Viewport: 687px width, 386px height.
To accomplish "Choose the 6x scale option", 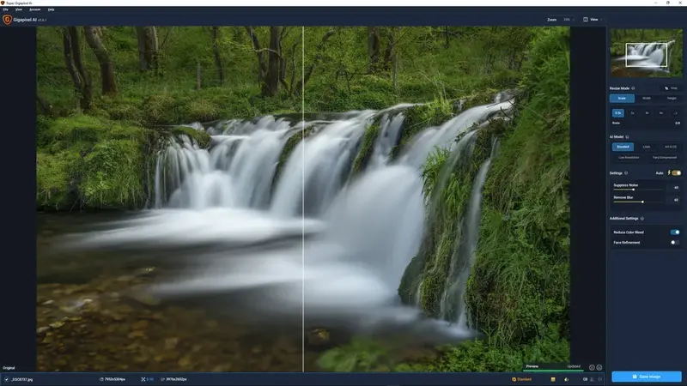I will click(661, 113).
